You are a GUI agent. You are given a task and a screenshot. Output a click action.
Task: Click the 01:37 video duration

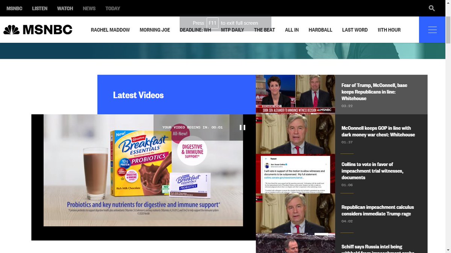[347, 142]
